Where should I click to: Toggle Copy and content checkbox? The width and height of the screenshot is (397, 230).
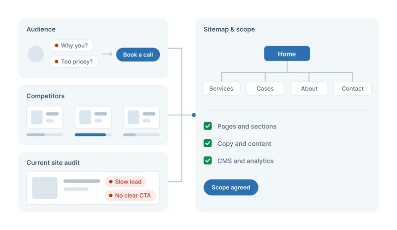click(208, 143)
